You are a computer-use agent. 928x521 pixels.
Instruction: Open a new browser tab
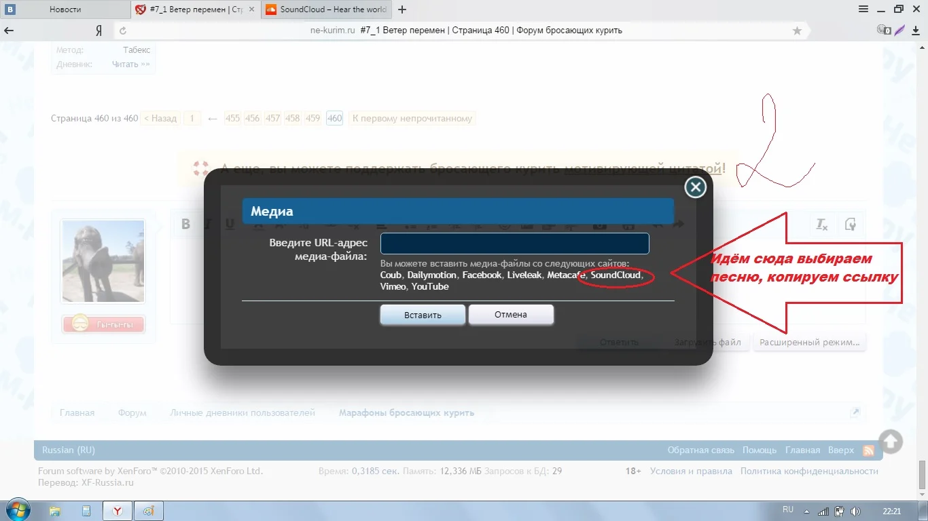point(402,9)
